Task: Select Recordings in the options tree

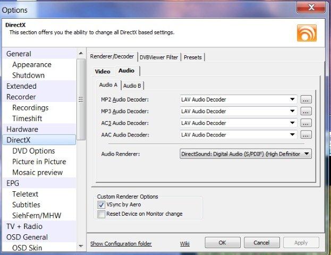Action: point(30,108)
